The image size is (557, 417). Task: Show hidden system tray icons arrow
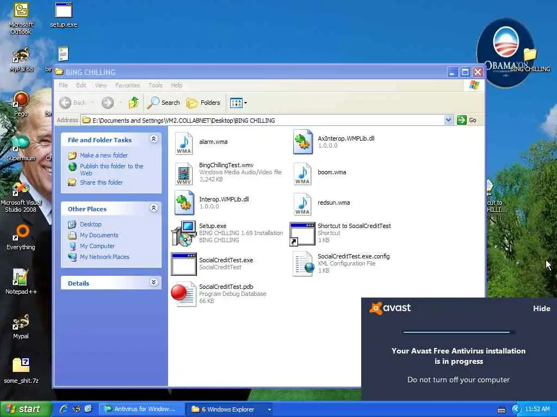(516, 409)
